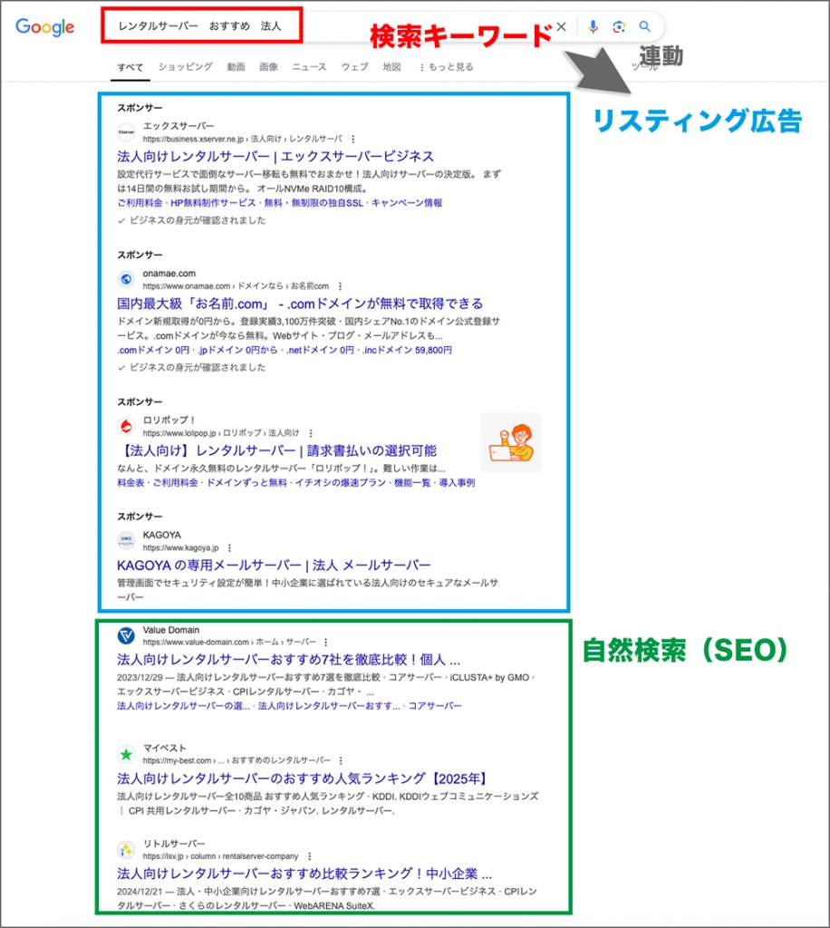830x928 pixels.
Task: Open 法人向けレンタルサーバーおすすめ7社を徹底比較 result
Action: pos(289,660)
